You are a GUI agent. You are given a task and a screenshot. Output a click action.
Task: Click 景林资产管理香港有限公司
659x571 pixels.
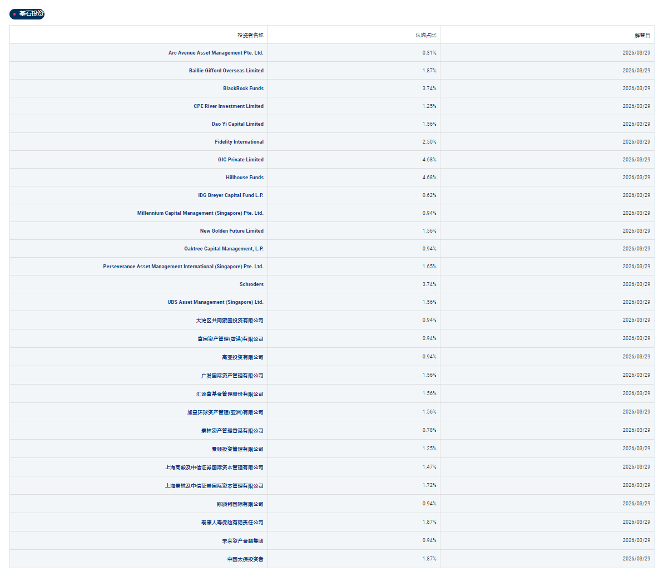tap(232, 431)
